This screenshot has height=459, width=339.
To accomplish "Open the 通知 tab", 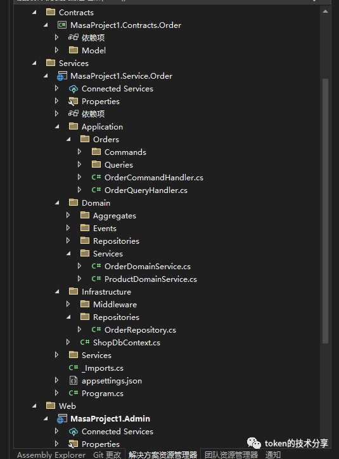I will tap(273, 455).
